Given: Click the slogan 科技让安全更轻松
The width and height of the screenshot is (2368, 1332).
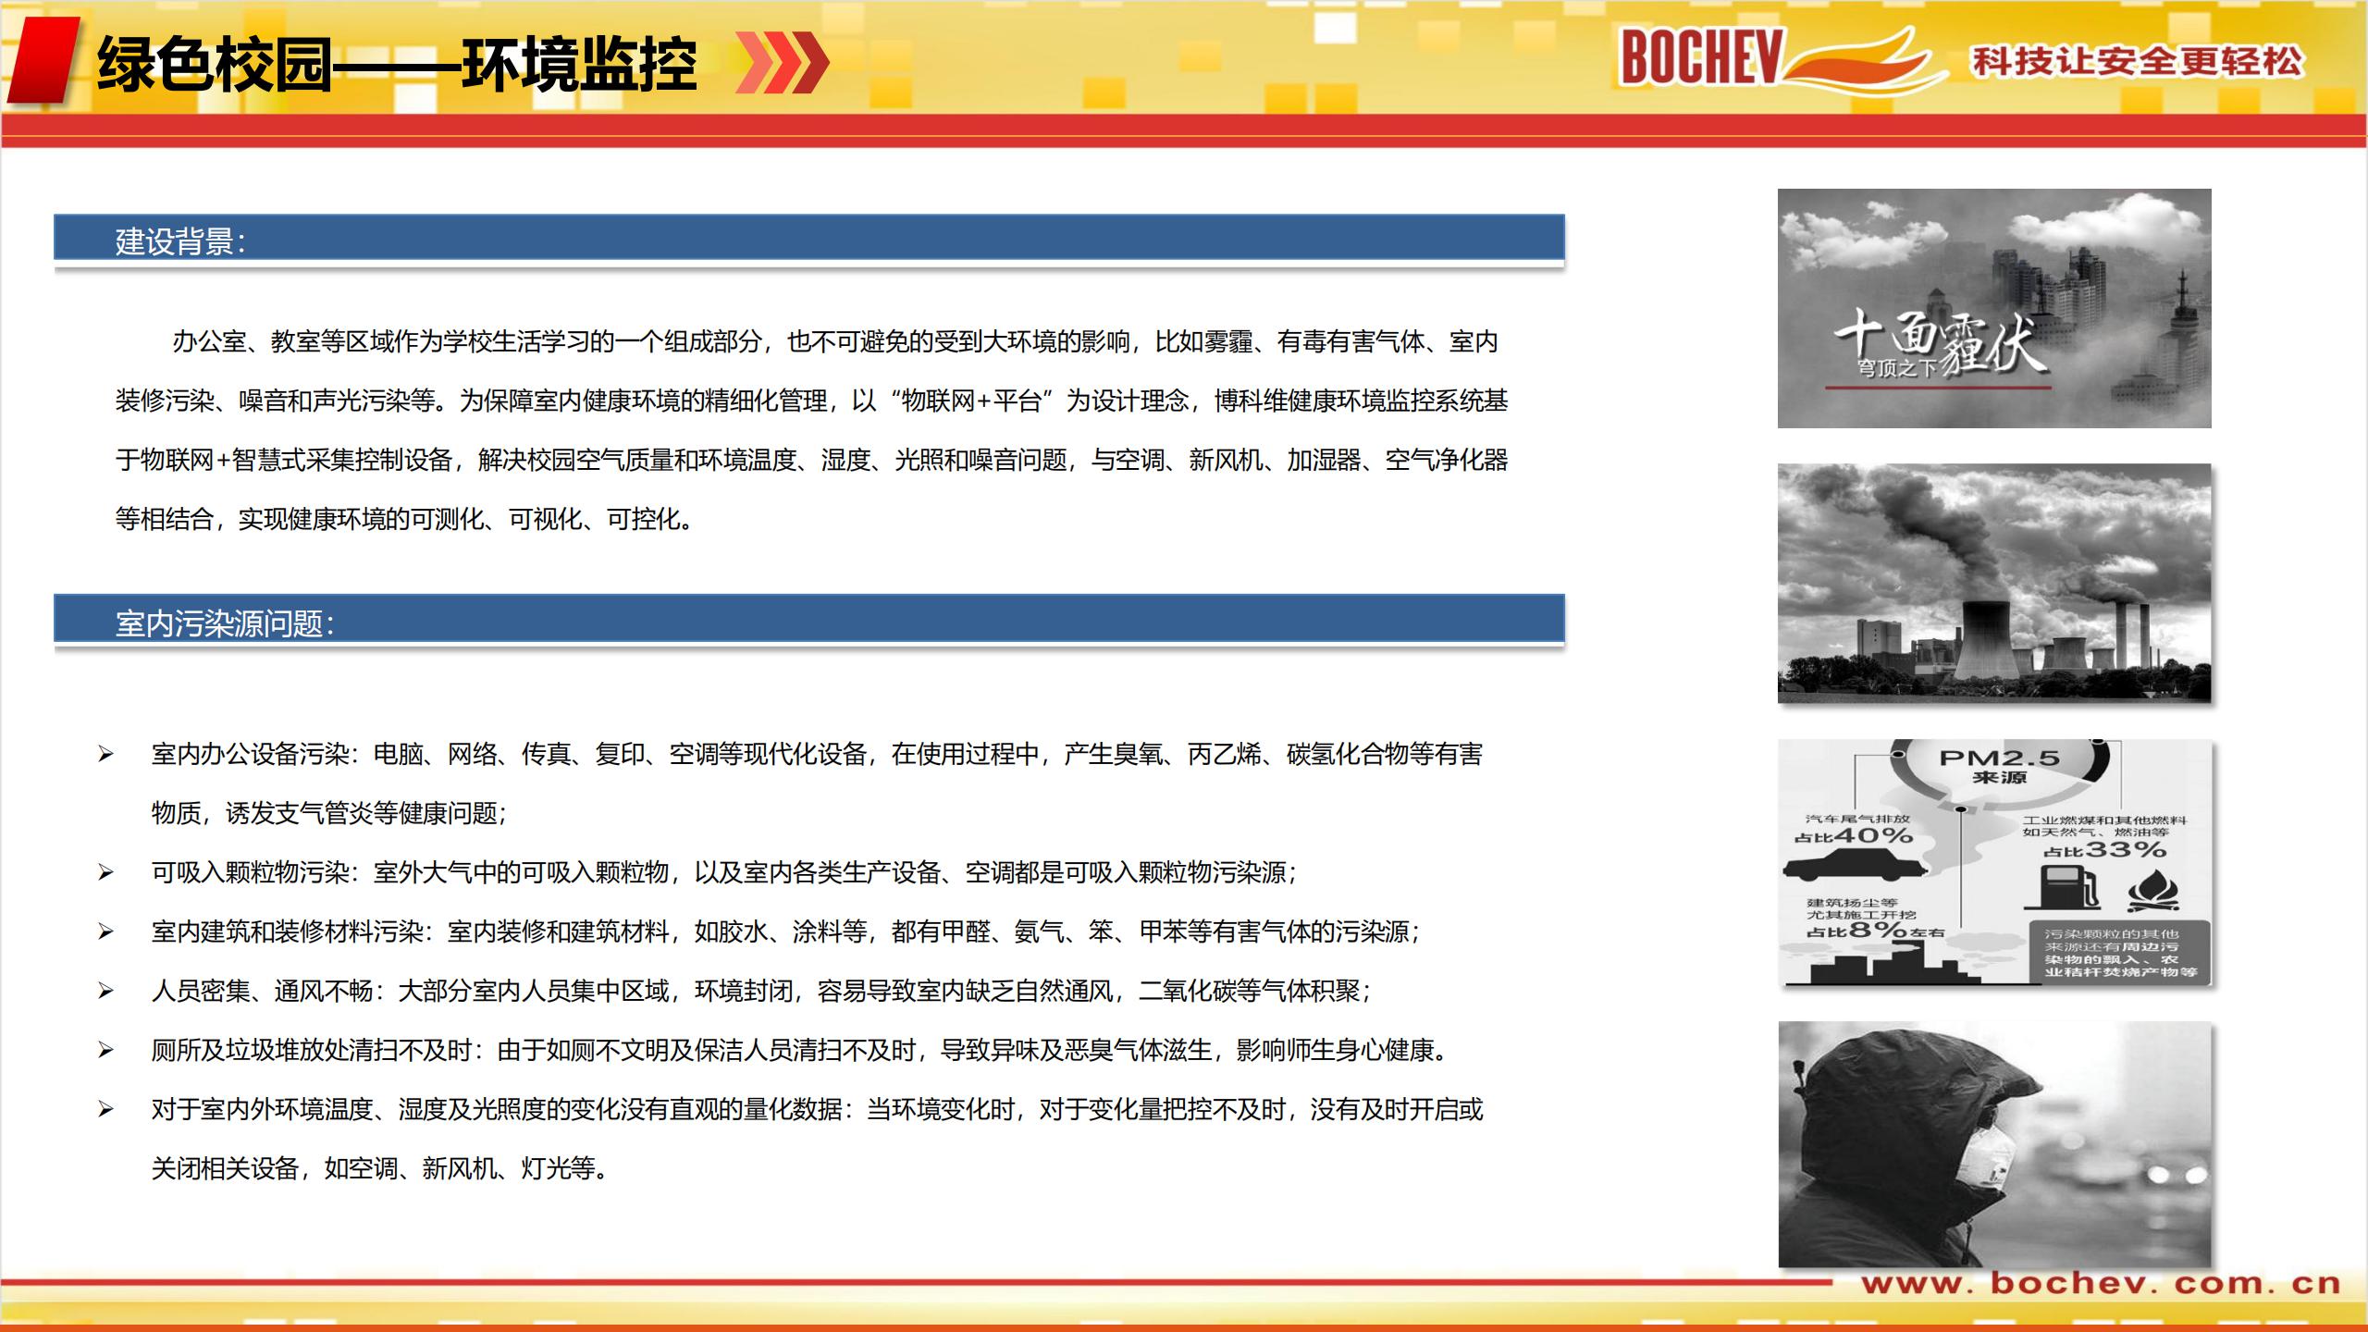Looking at the screenshot, I should 2137,61.
